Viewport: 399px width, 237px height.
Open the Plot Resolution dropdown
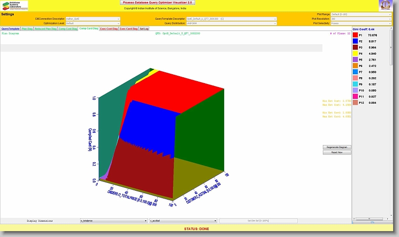point(361,19)
